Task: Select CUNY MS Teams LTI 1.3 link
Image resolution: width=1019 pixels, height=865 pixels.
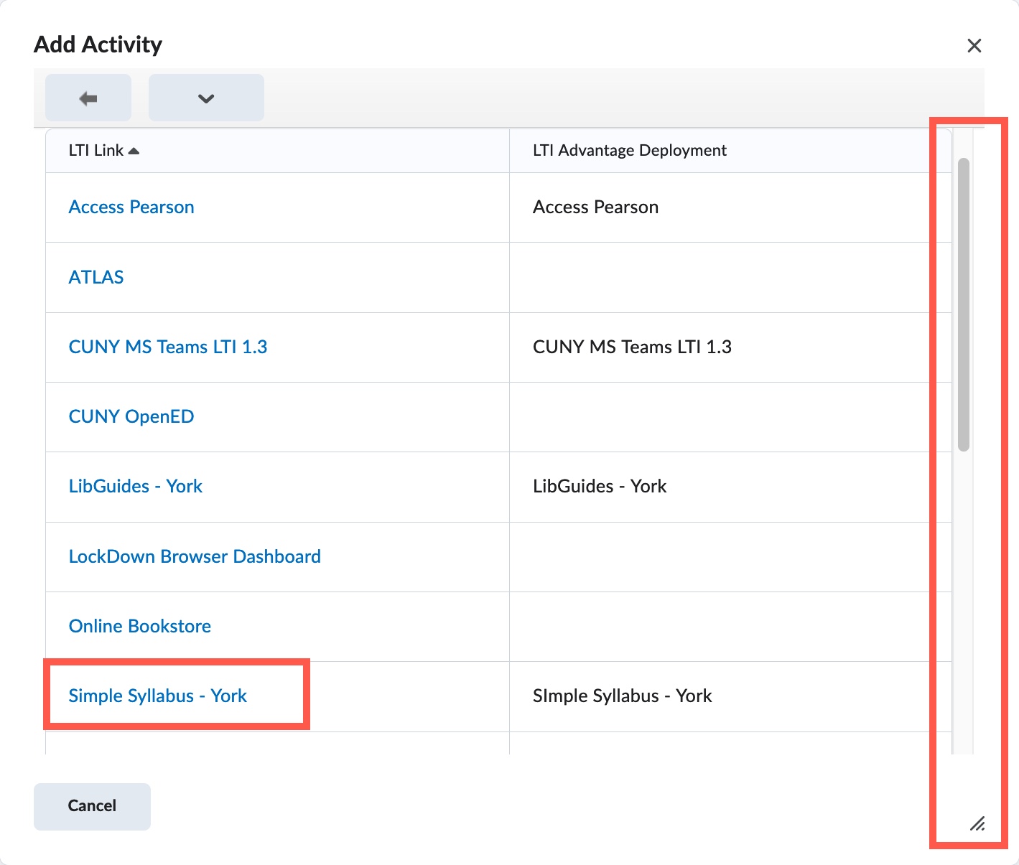Action: 168,347
